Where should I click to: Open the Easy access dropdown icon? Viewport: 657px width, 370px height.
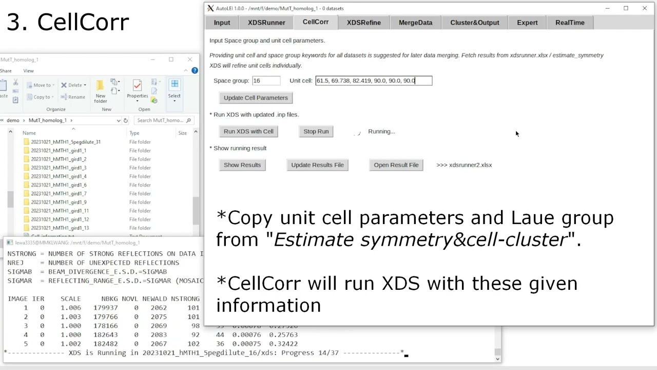(x=115, y=91)
